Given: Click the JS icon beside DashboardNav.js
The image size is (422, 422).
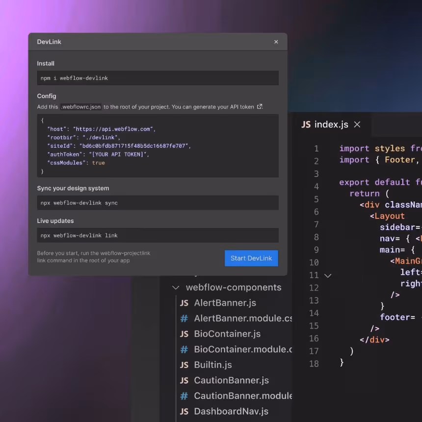Looking at the screenshot, I should 184,412.
